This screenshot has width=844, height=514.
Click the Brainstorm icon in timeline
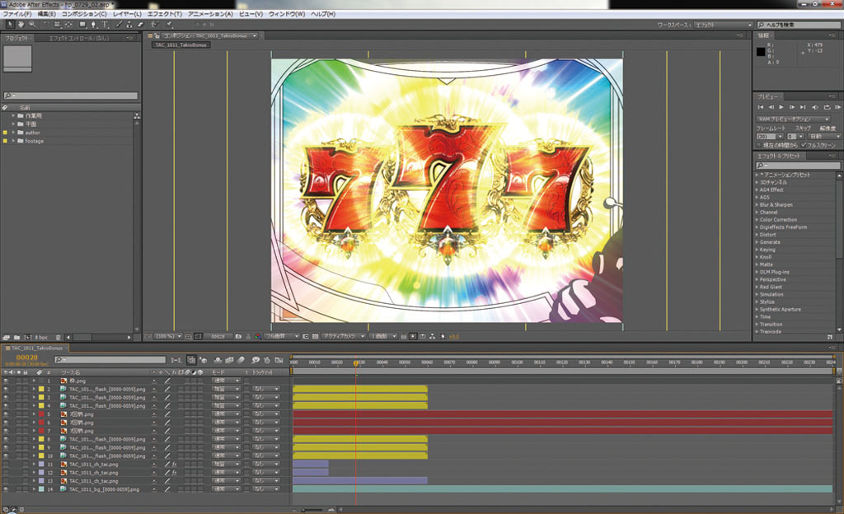pos(256,360)
